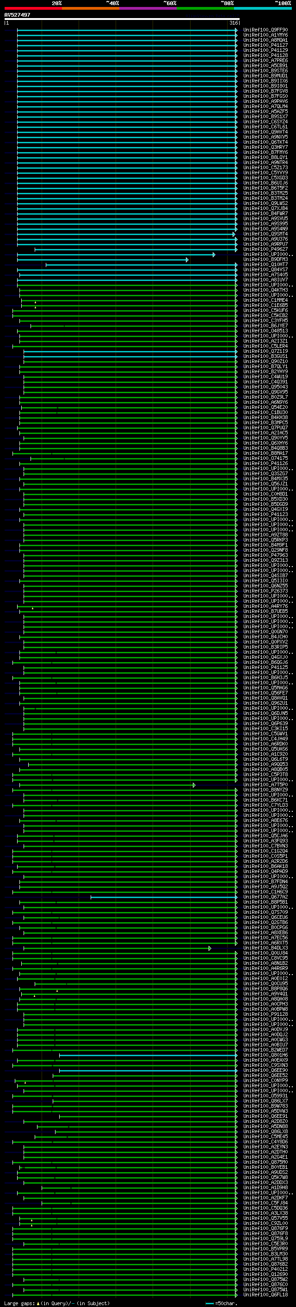296x1307 pixels.
Task: Select hit label UniRef100_Q759L9
Action: coord(265,1238)
